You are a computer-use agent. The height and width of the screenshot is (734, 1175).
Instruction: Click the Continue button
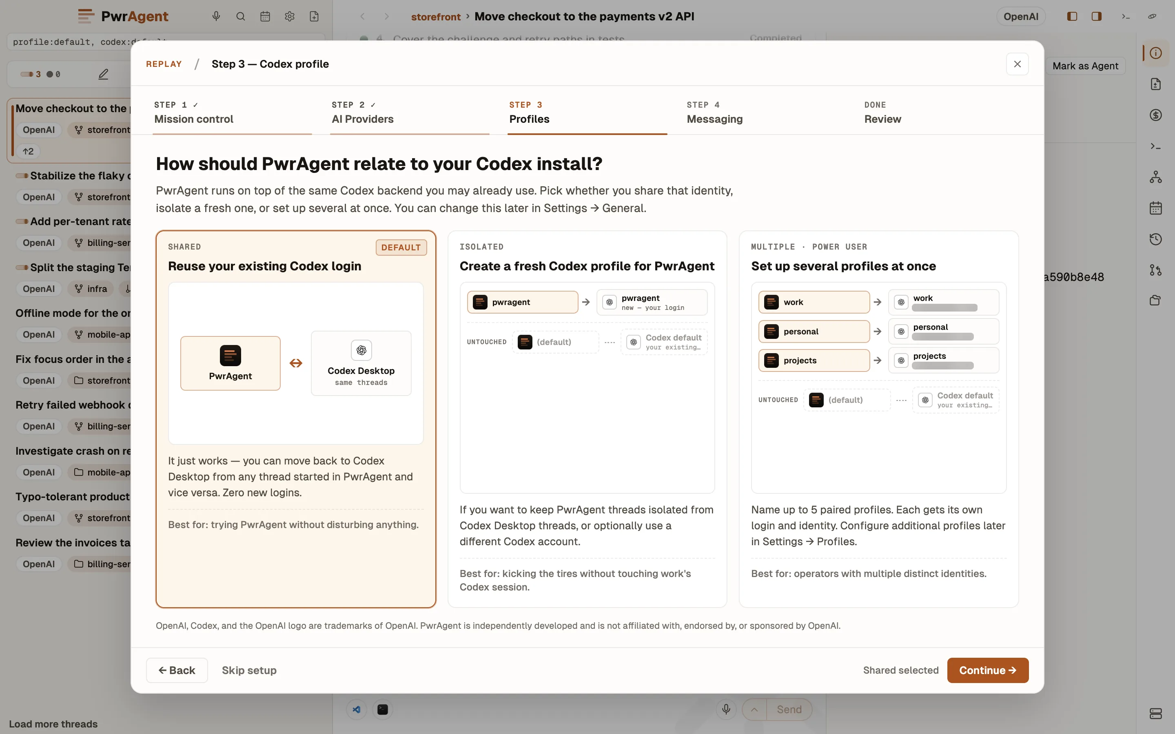click(988, 670)
